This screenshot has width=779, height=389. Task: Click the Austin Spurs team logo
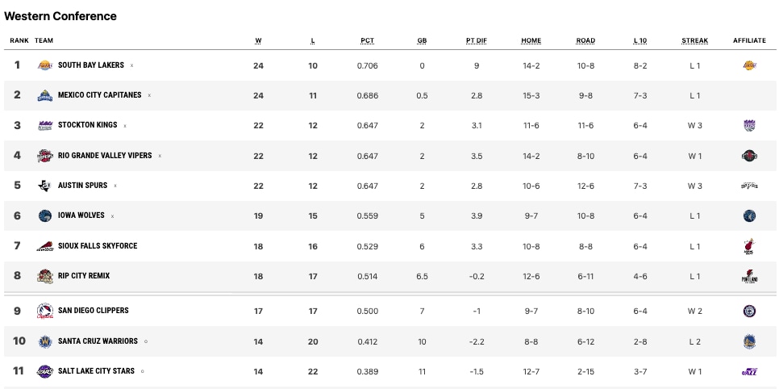click(44, 186)
